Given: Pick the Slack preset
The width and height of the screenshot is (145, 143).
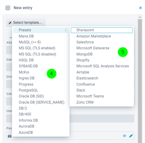Looking at the screenshot, I should (x=102, y=90).
